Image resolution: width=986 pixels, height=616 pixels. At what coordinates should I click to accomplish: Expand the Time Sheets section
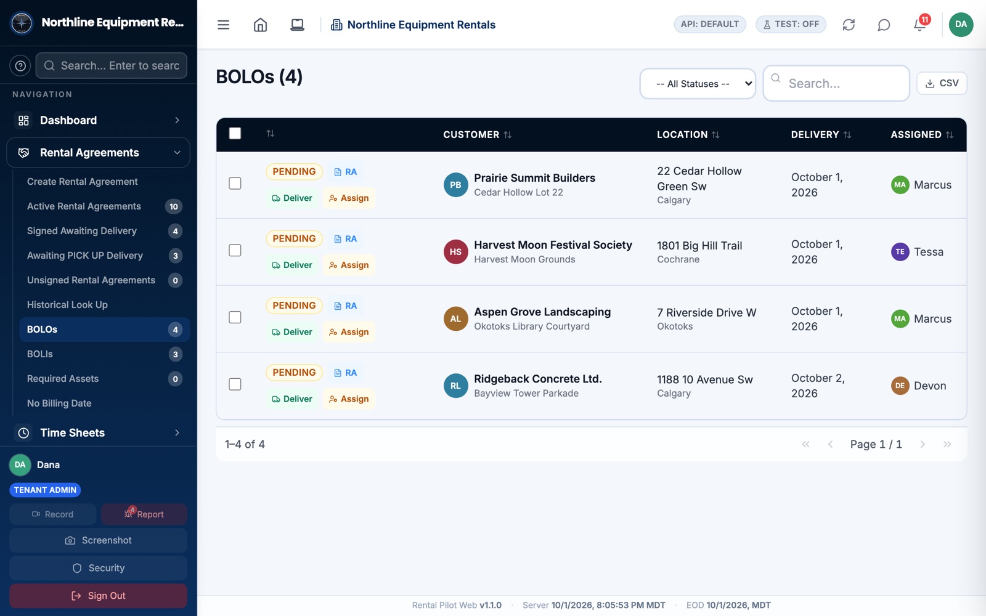[x=99, y=433]
